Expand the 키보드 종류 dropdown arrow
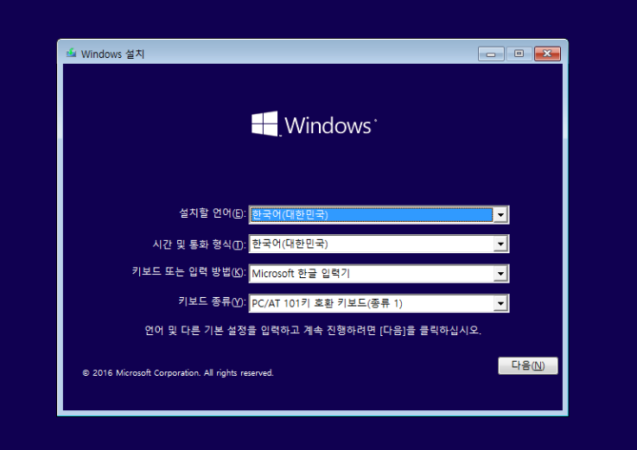The height and width of the screenshot is (450, 637). [500, 303]
